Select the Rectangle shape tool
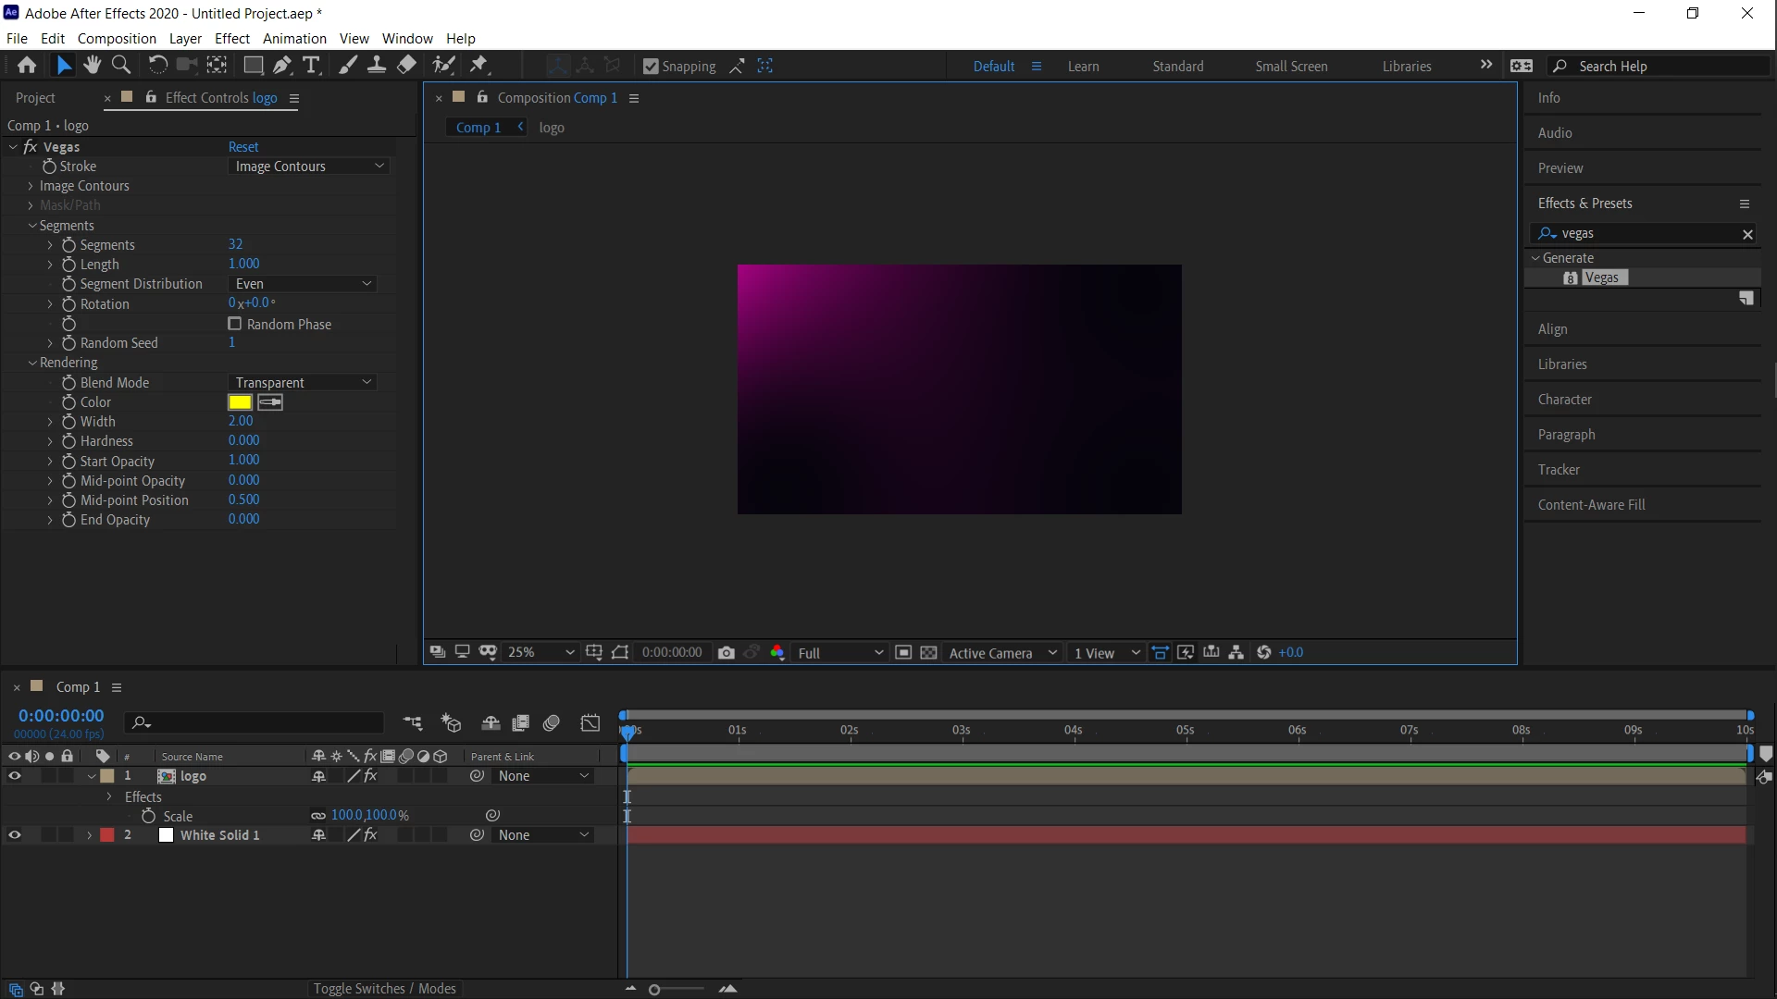This screenshot has width=1777, height=999. click(253, 66)
